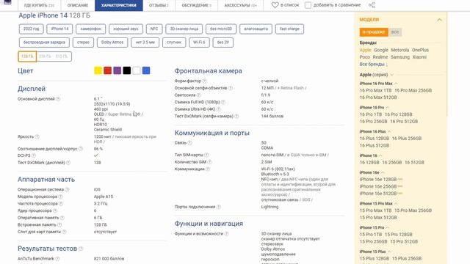Open help icon next to Функции и возможности

point(227,234)
